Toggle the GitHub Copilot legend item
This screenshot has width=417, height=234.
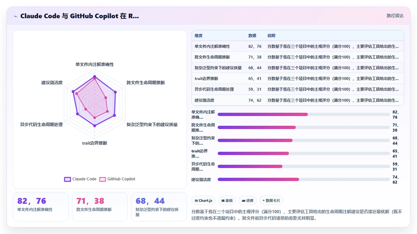[117, 179]
